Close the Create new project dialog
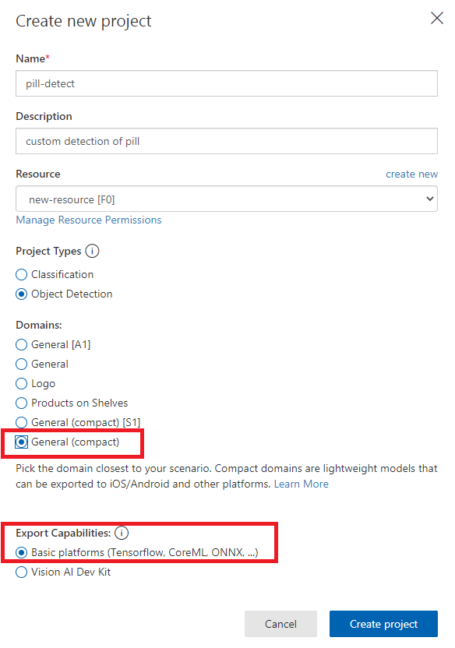The width and height of the screenshot is (455, 648). (x=437, y=18)
